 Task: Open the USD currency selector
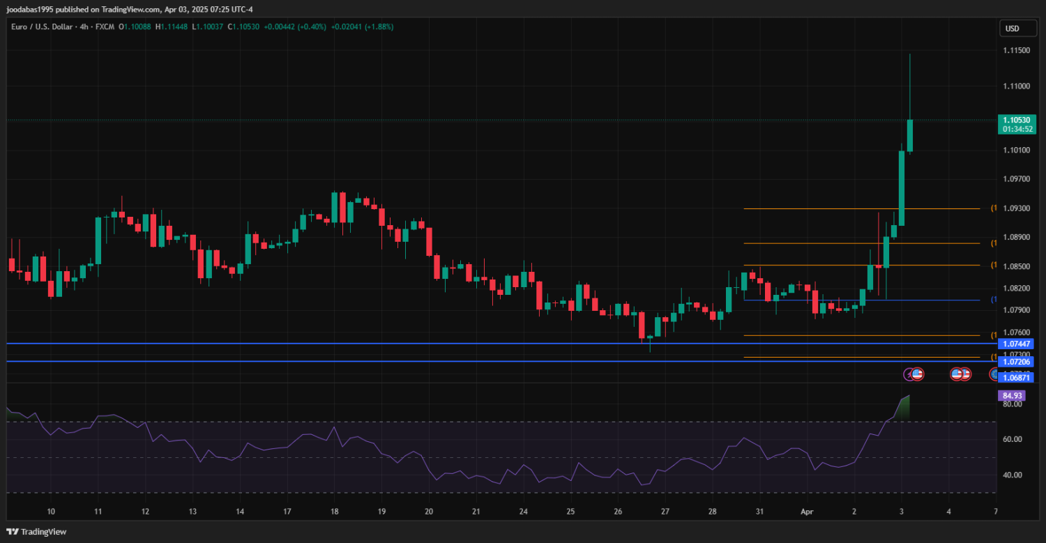pos(1011,29)
